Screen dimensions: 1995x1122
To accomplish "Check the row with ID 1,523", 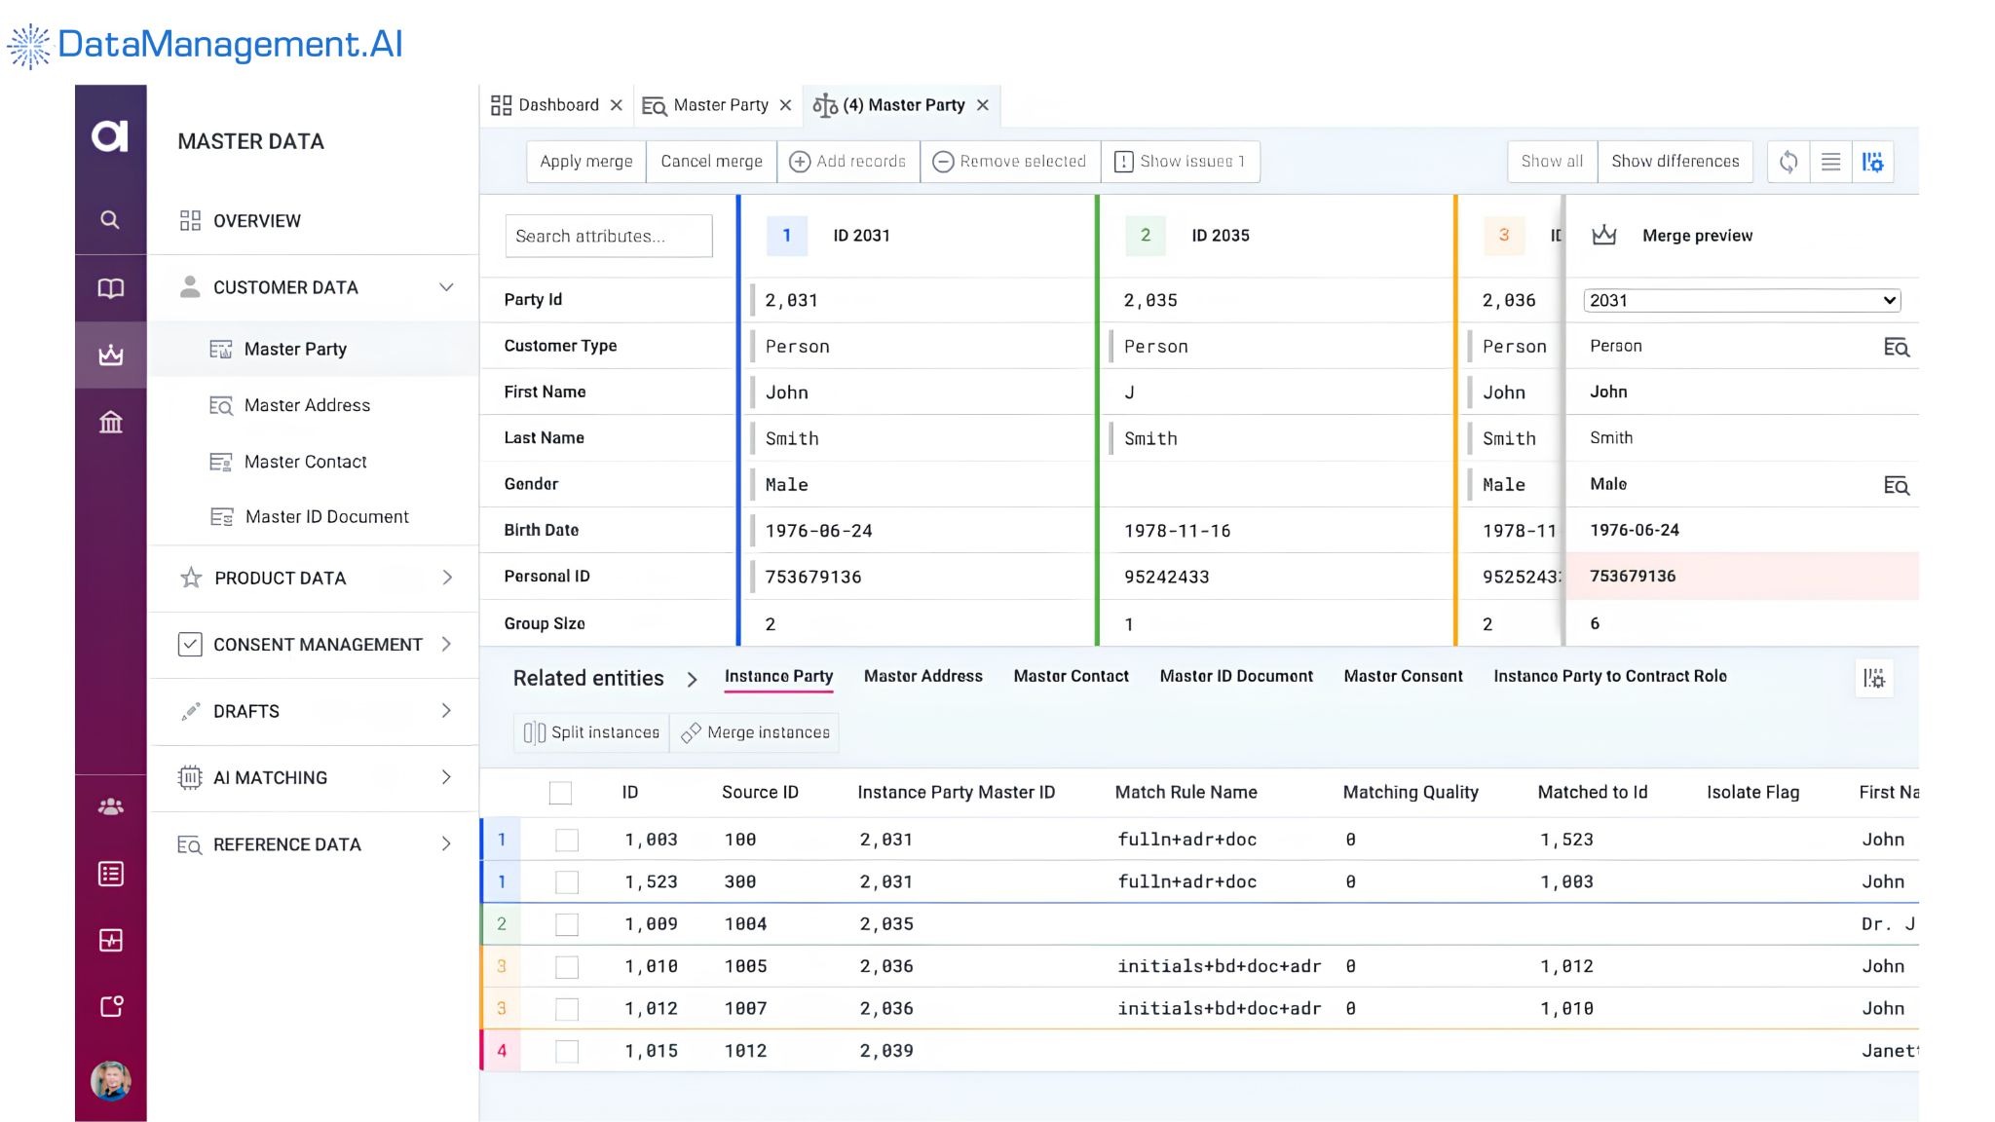I will (567, 882).
